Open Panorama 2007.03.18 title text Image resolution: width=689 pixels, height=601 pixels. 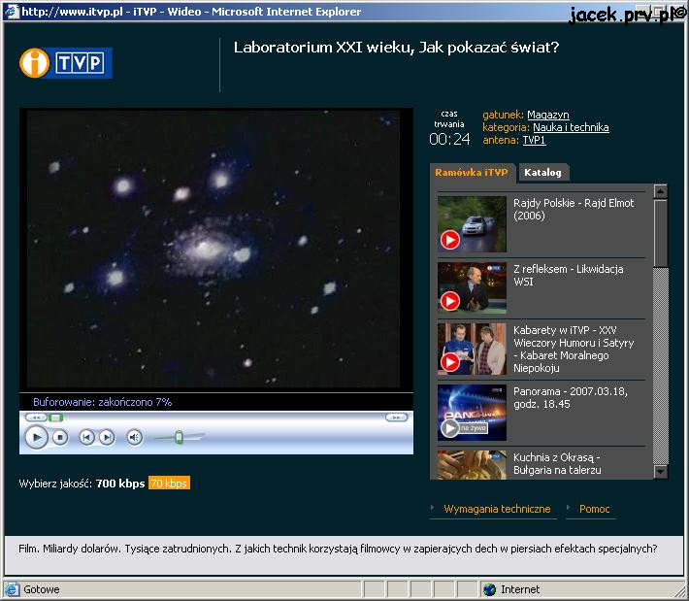click(x=571, y=397)
